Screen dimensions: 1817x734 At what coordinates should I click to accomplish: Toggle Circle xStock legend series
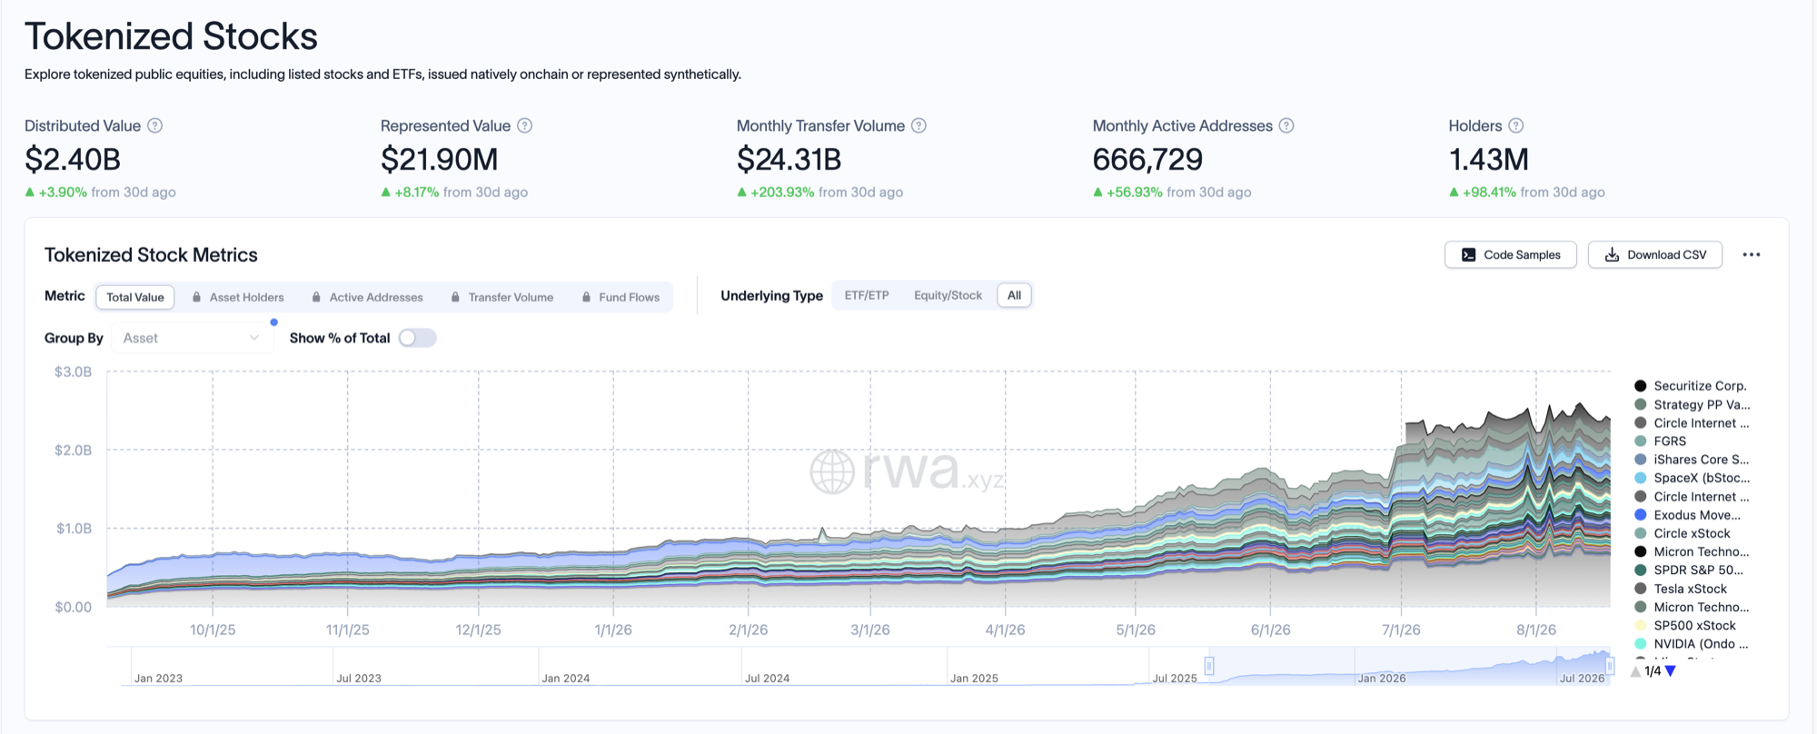coord(1682,533)
